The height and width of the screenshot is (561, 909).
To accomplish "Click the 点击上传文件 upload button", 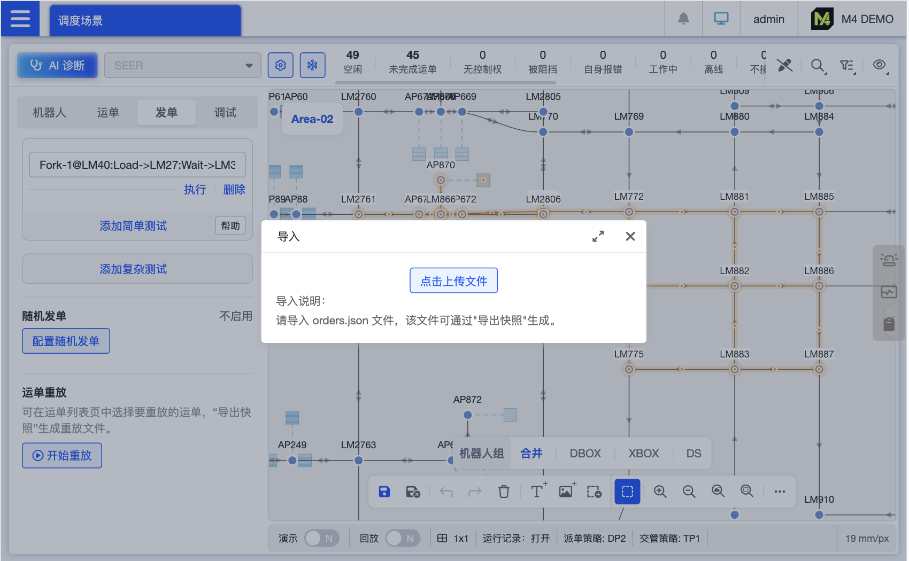I will coord(453,280).
